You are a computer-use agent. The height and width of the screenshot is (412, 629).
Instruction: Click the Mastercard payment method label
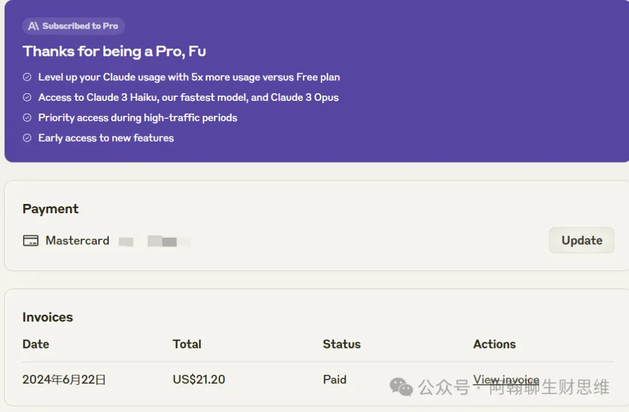[77, 241]
